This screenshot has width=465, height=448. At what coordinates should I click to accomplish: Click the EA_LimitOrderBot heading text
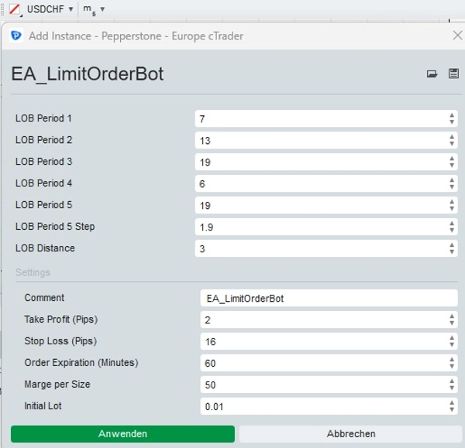(87, 74)
